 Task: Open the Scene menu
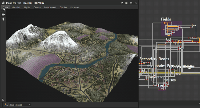5,7
